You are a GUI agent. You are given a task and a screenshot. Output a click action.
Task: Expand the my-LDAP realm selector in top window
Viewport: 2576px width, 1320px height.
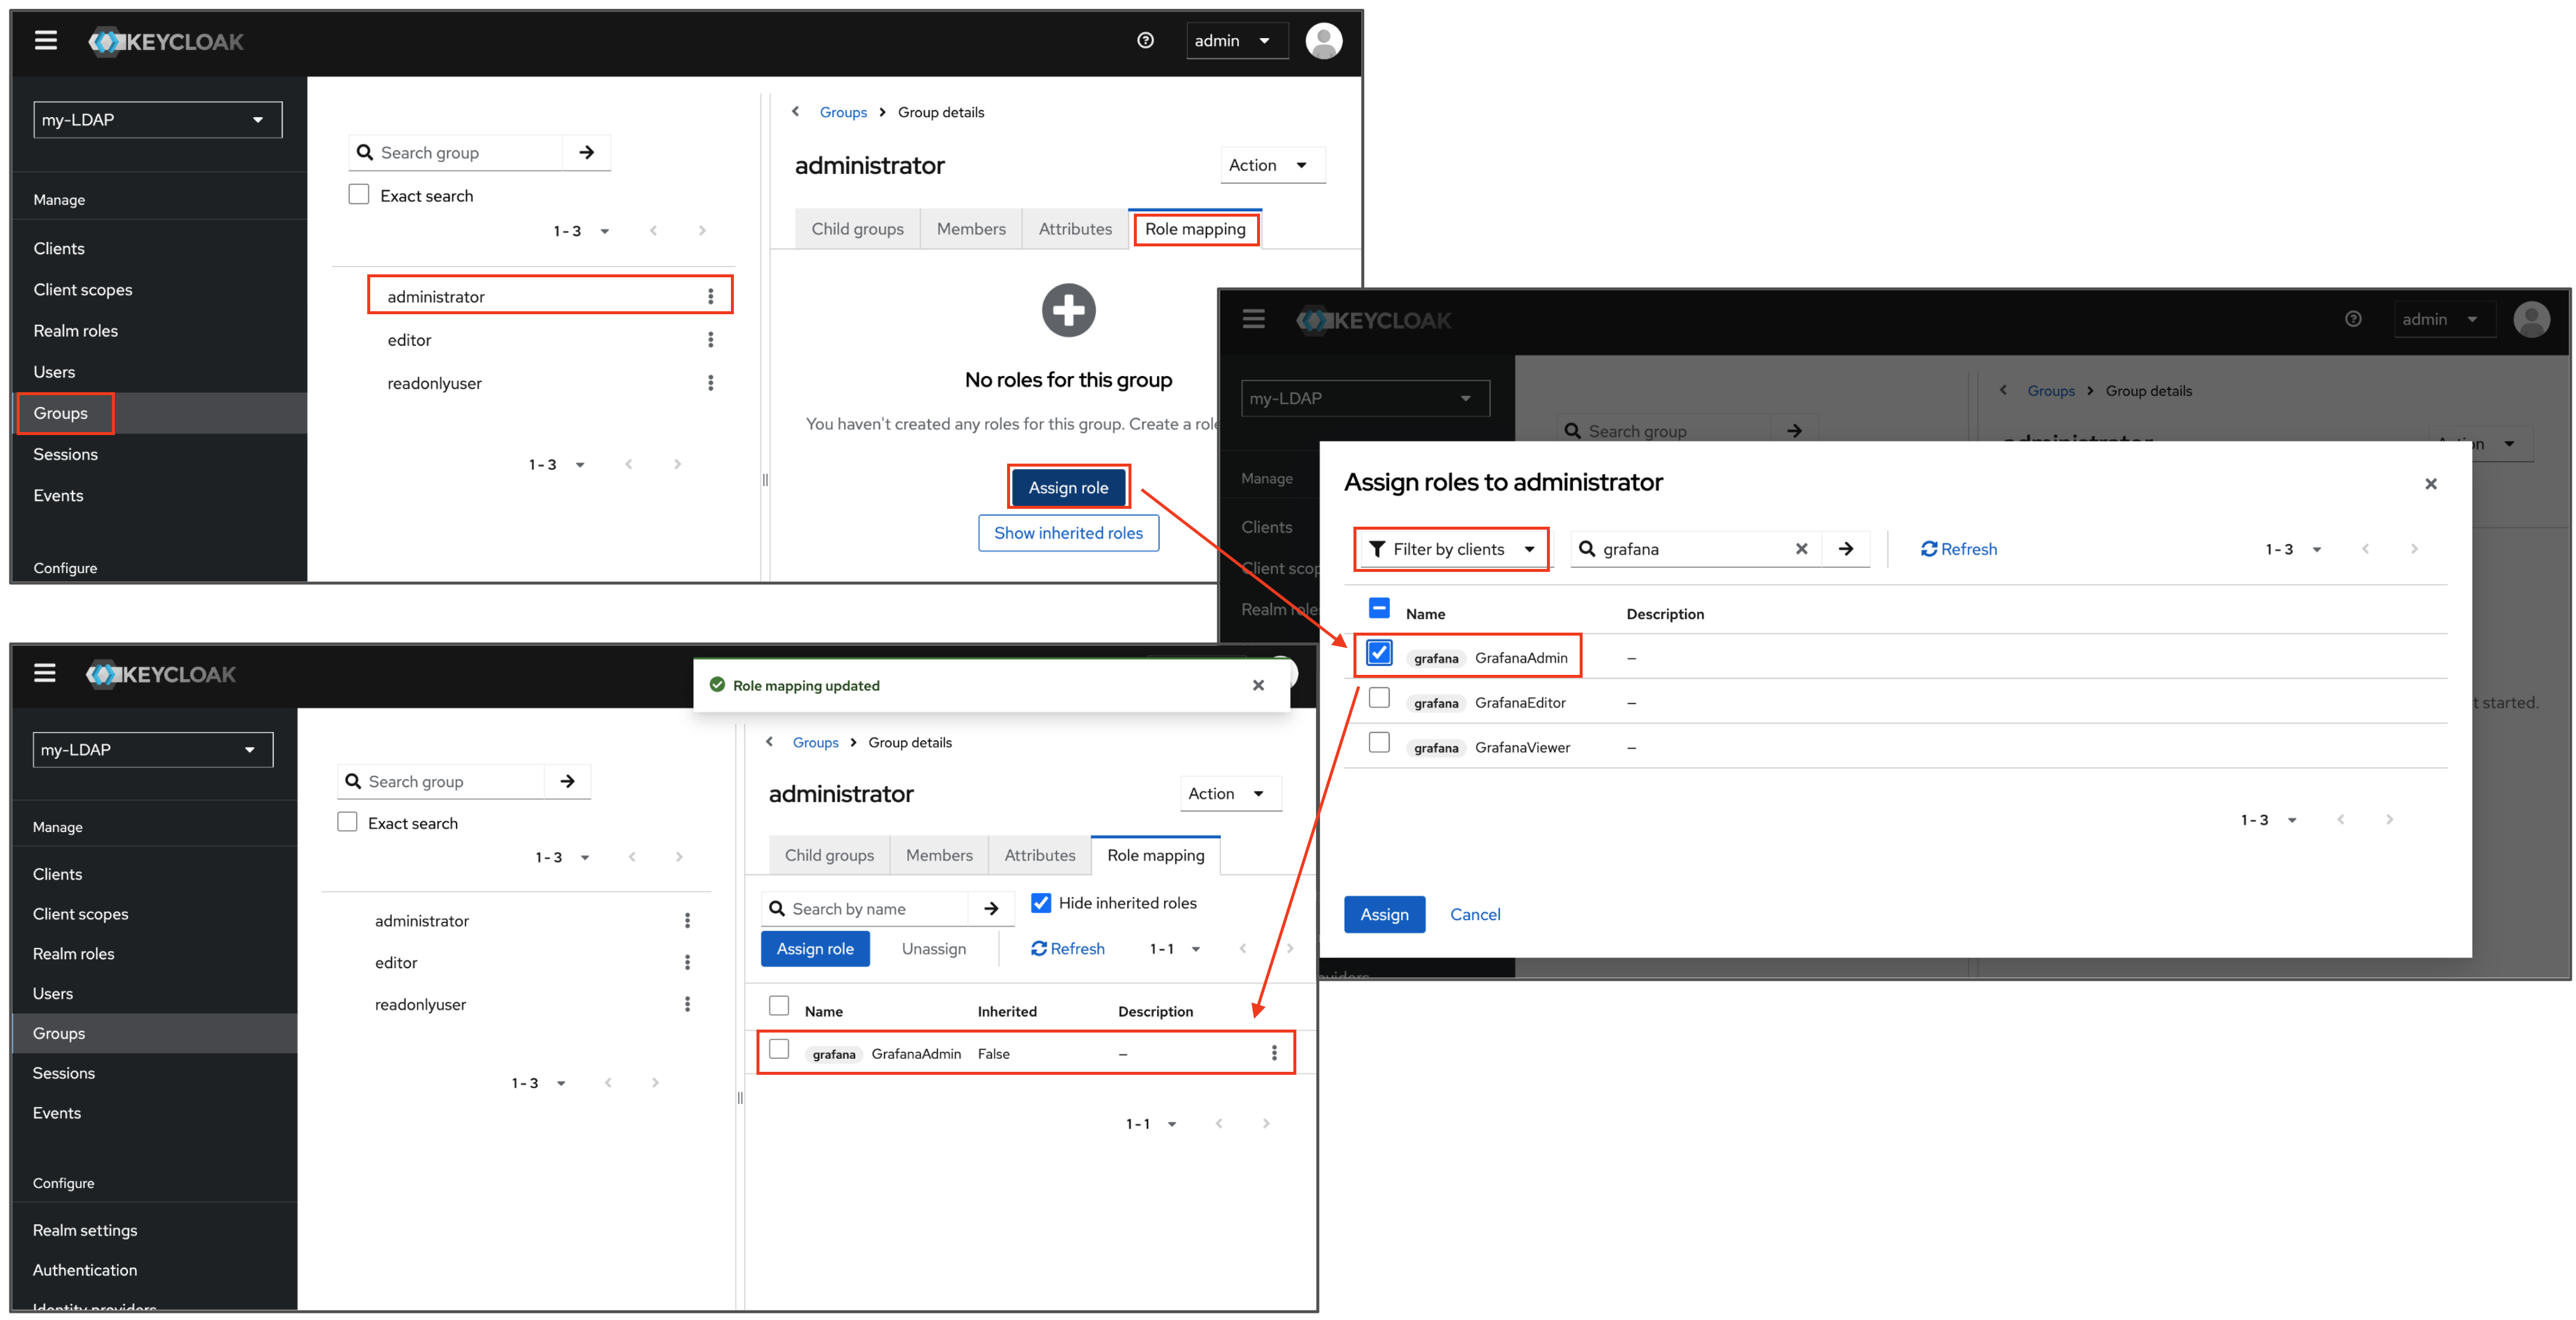pos(158,120)
